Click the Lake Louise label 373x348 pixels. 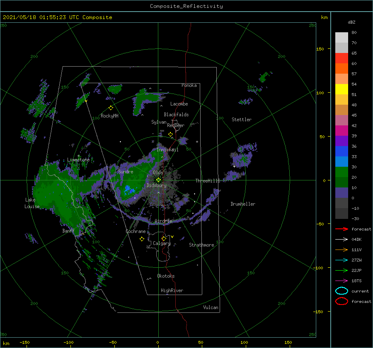coord(32,203)
